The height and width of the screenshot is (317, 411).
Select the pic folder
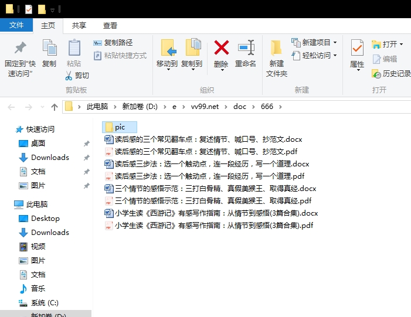[x=120, y=127]
